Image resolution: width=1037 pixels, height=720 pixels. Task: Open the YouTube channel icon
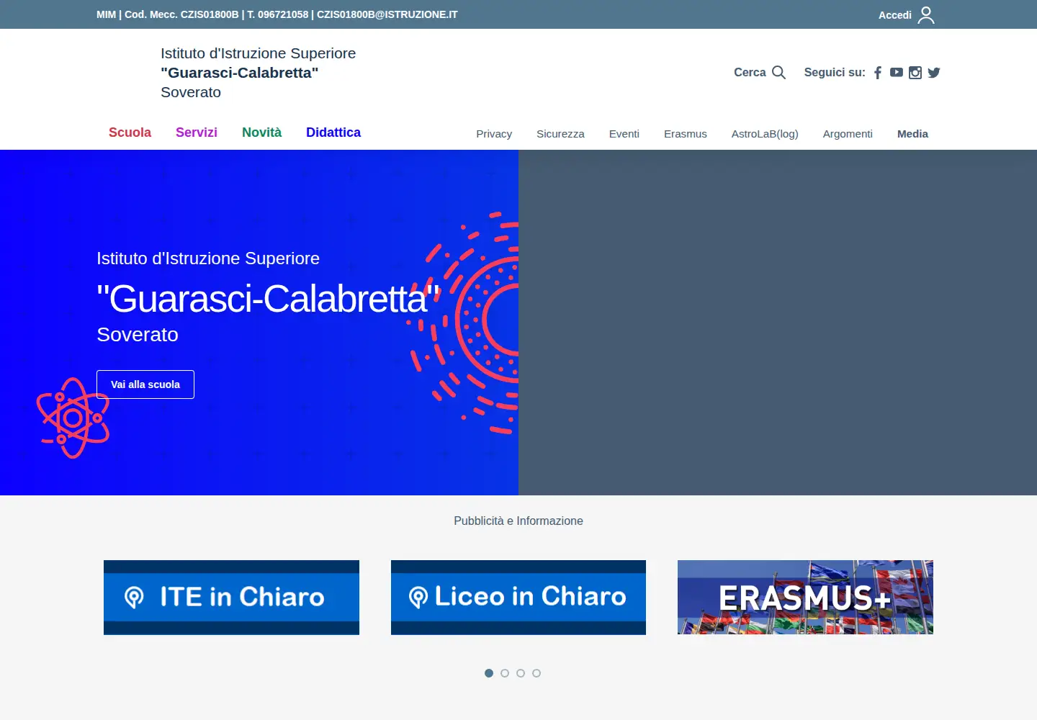897,73
